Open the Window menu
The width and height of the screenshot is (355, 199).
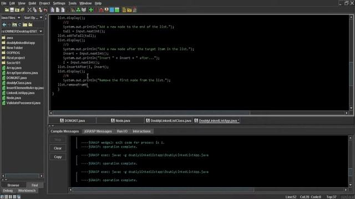tap(85, 3)
